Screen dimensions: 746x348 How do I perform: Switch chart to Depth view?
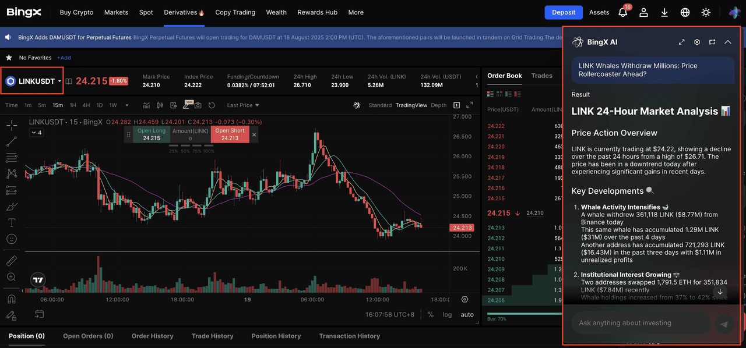439,105
